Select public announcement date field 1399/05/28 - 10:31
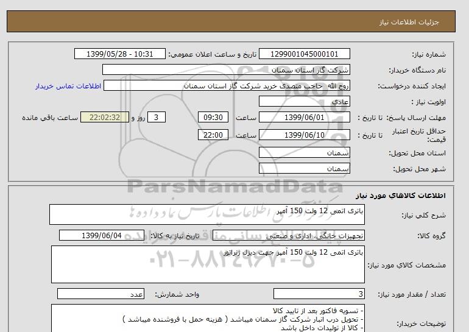Screen dimensions: 469x332 [119, 54]
